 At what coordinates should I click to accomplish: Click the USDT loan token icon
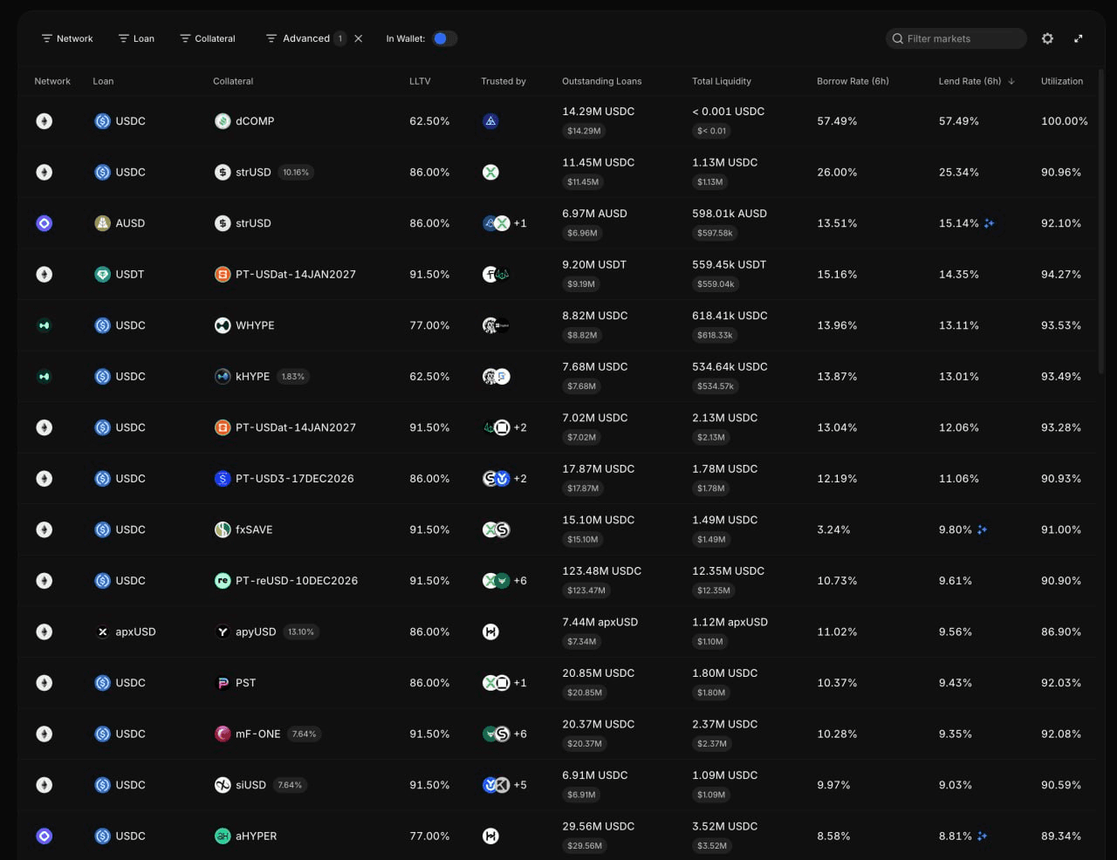pos(102,274)
